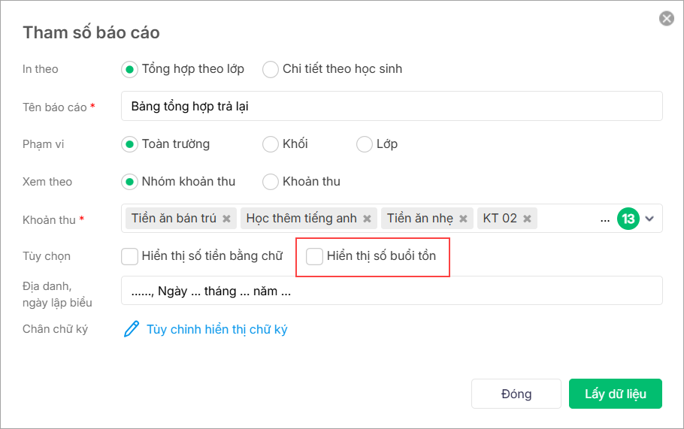Remove the Tiền ăn nhẹ tag
The image size is (684, 429).
click(x=463, y=219)
